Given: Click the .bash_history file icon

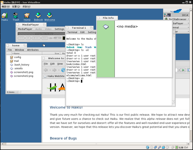Looking at the screenshot, I should [12, 65].
